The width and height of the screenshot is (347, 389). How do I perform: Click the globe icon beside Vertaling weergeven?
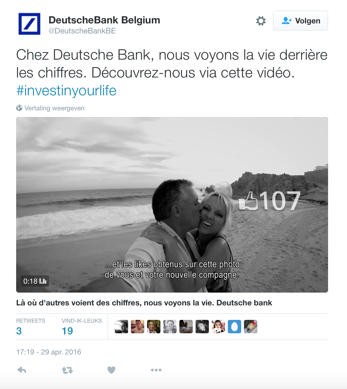(19, 108)
